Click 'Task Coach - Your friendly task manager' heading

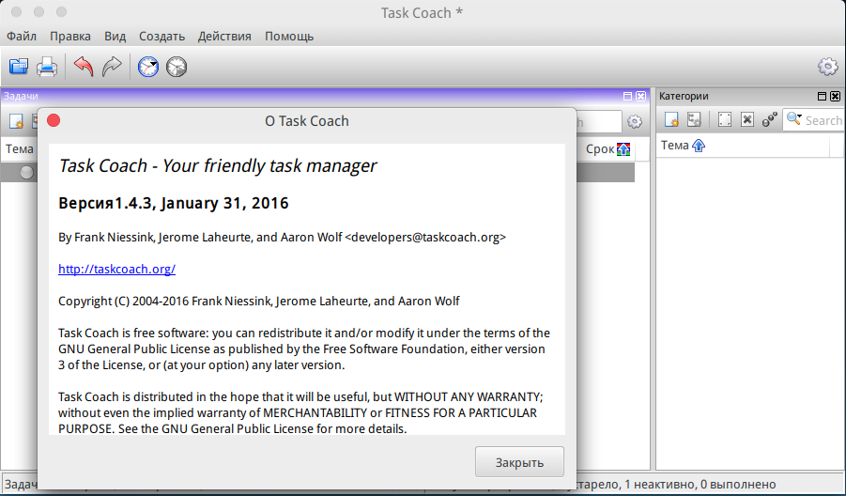point(218,165)
